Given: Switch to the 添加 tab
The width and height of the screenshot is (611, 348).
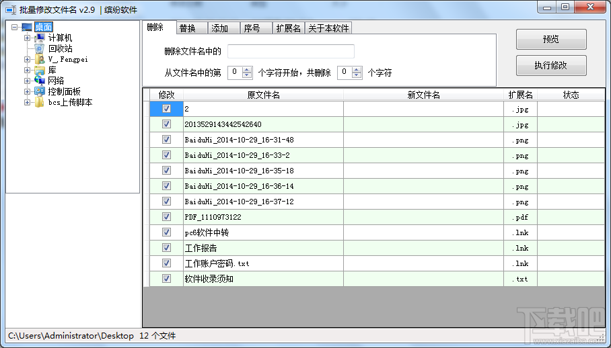Looking at the screenshot, I should coord(224,28).
